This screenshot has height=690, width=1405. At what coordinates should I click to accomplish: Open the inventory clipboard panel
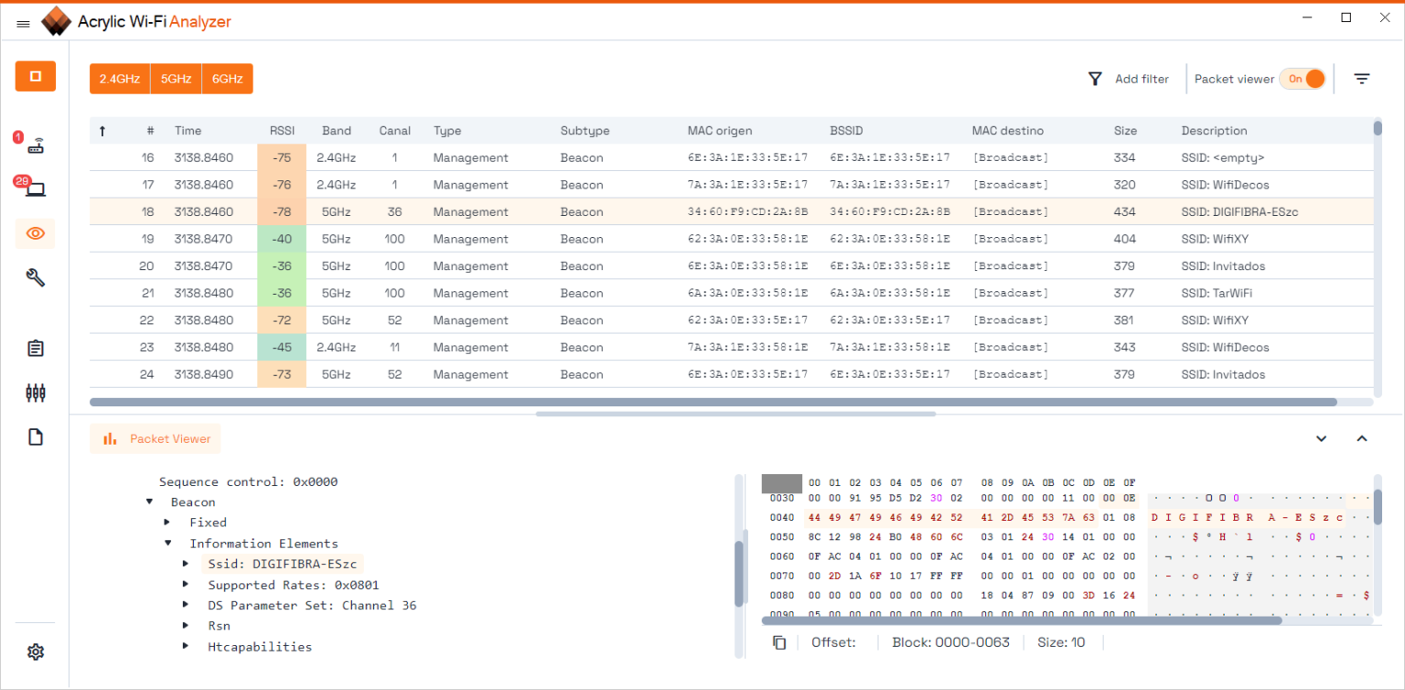[35, 348]
